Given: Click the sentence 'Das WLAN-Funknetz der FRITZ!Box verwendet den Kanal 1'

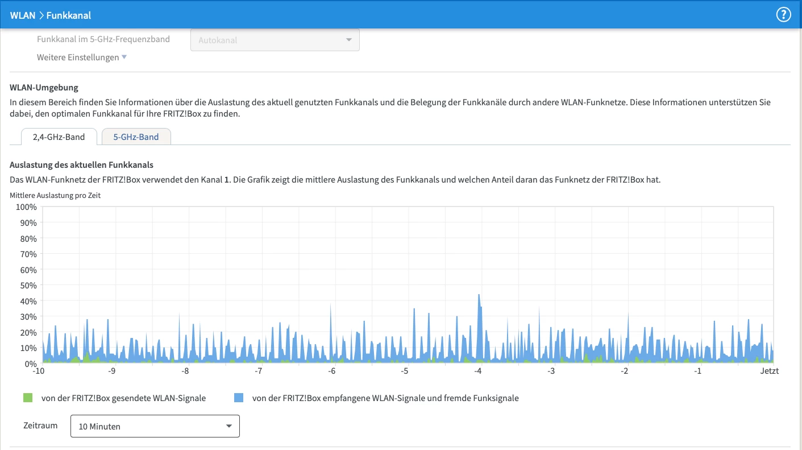Looking at the screenshot, I should 120,180.
